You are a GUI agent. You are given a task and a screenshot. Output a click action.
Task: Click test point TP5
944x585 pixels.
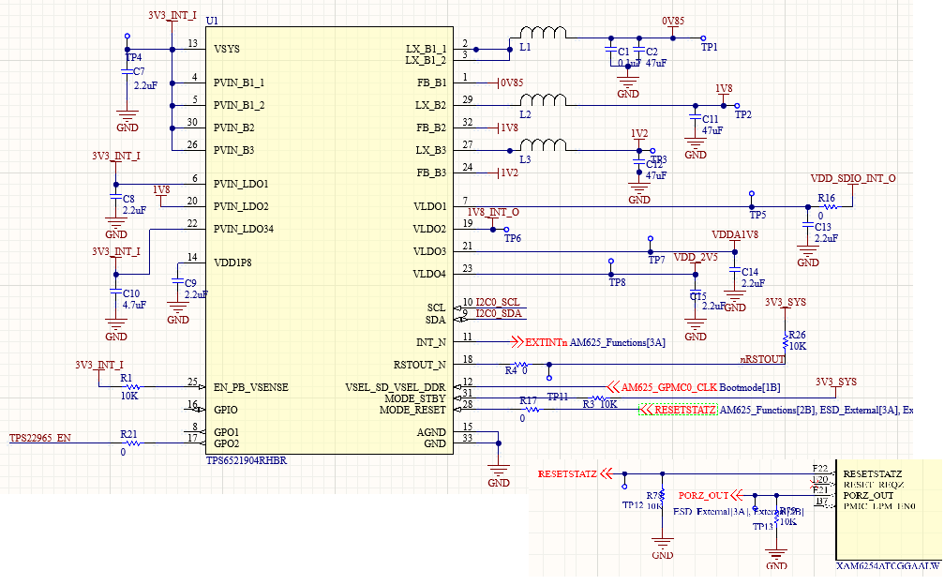pyautogui.click(x=751, y=194)
